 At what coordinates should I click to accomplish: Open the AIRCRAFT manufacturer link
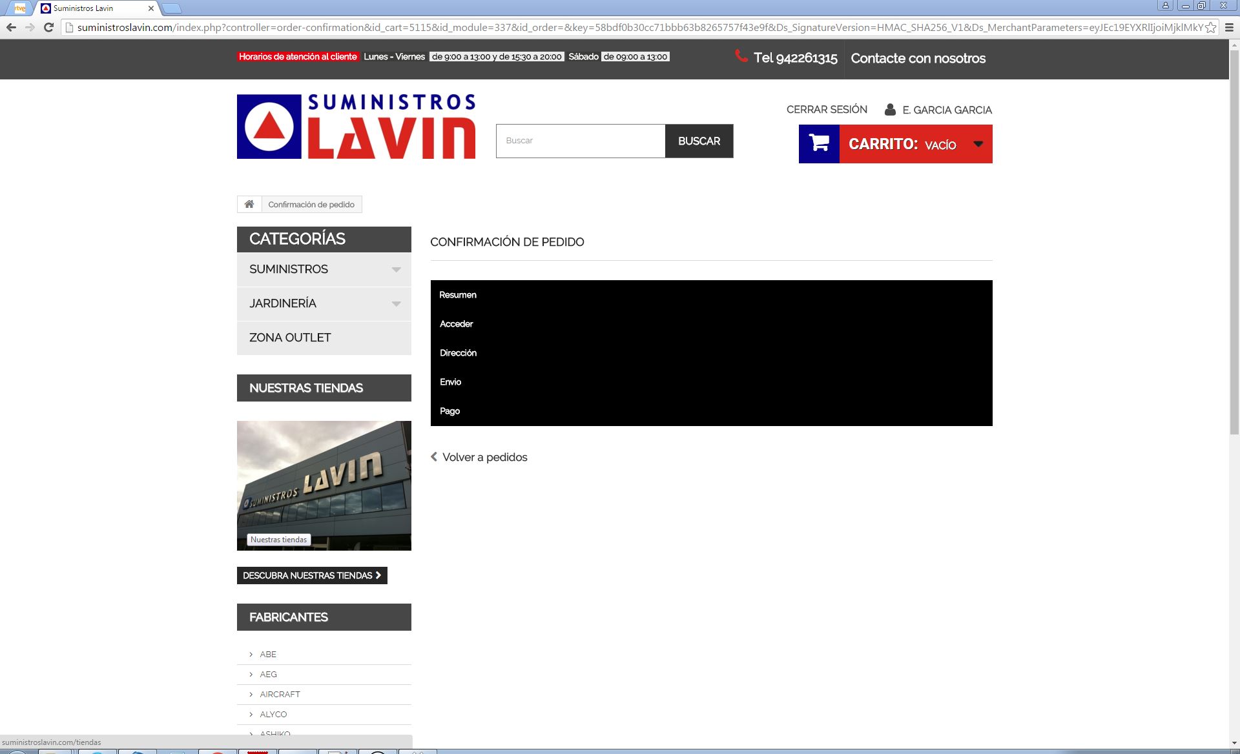pos(280,694)
